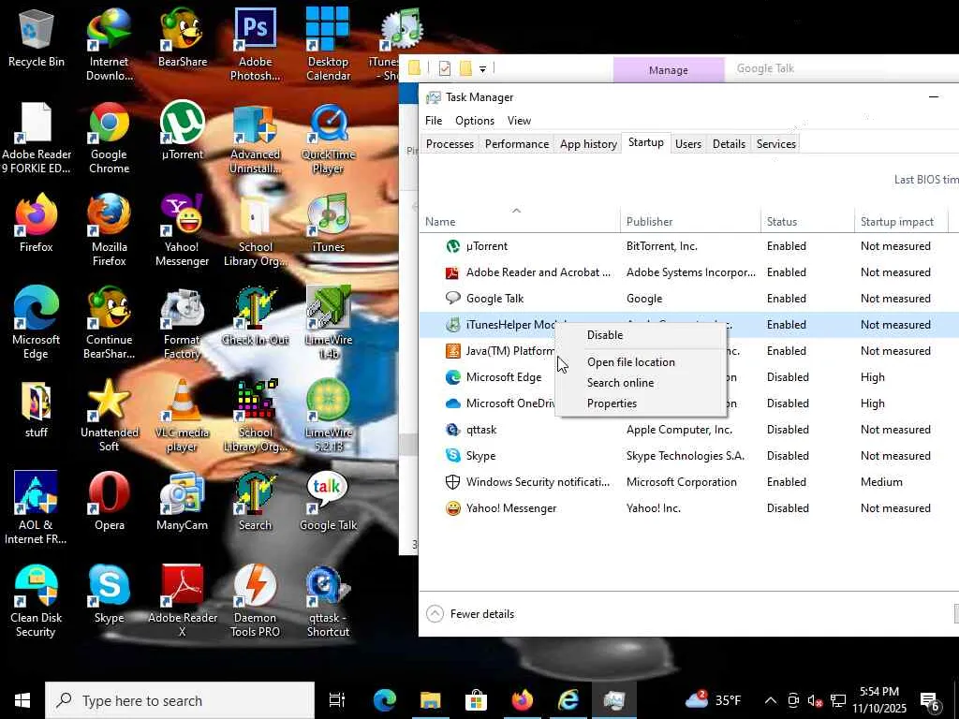The image size is (959, 719).
Task: Switch to the Details tab
Action: tap(729, 143)
